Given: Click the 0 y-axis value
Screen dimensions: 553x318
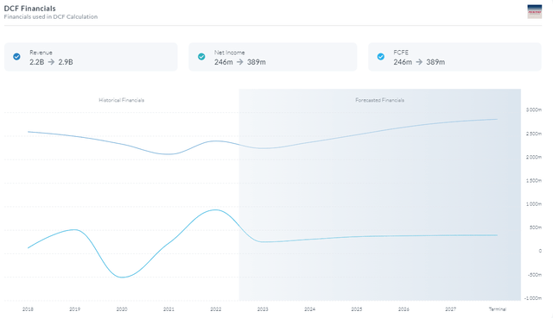Looking at the screenshot, I should coord(540,251).
